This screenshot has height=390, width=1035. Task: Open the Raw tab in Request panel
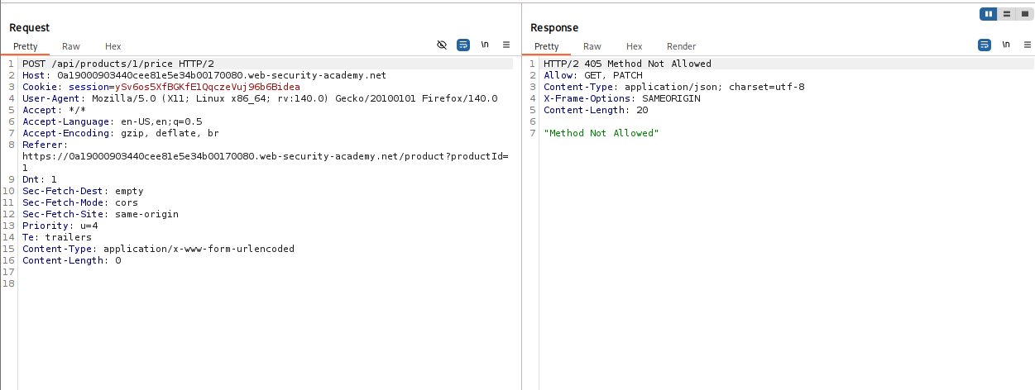(71, 46)
